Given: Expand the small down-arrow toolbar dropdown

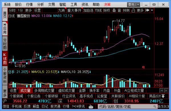Looking at the screenshot, I should pos(152,10).
